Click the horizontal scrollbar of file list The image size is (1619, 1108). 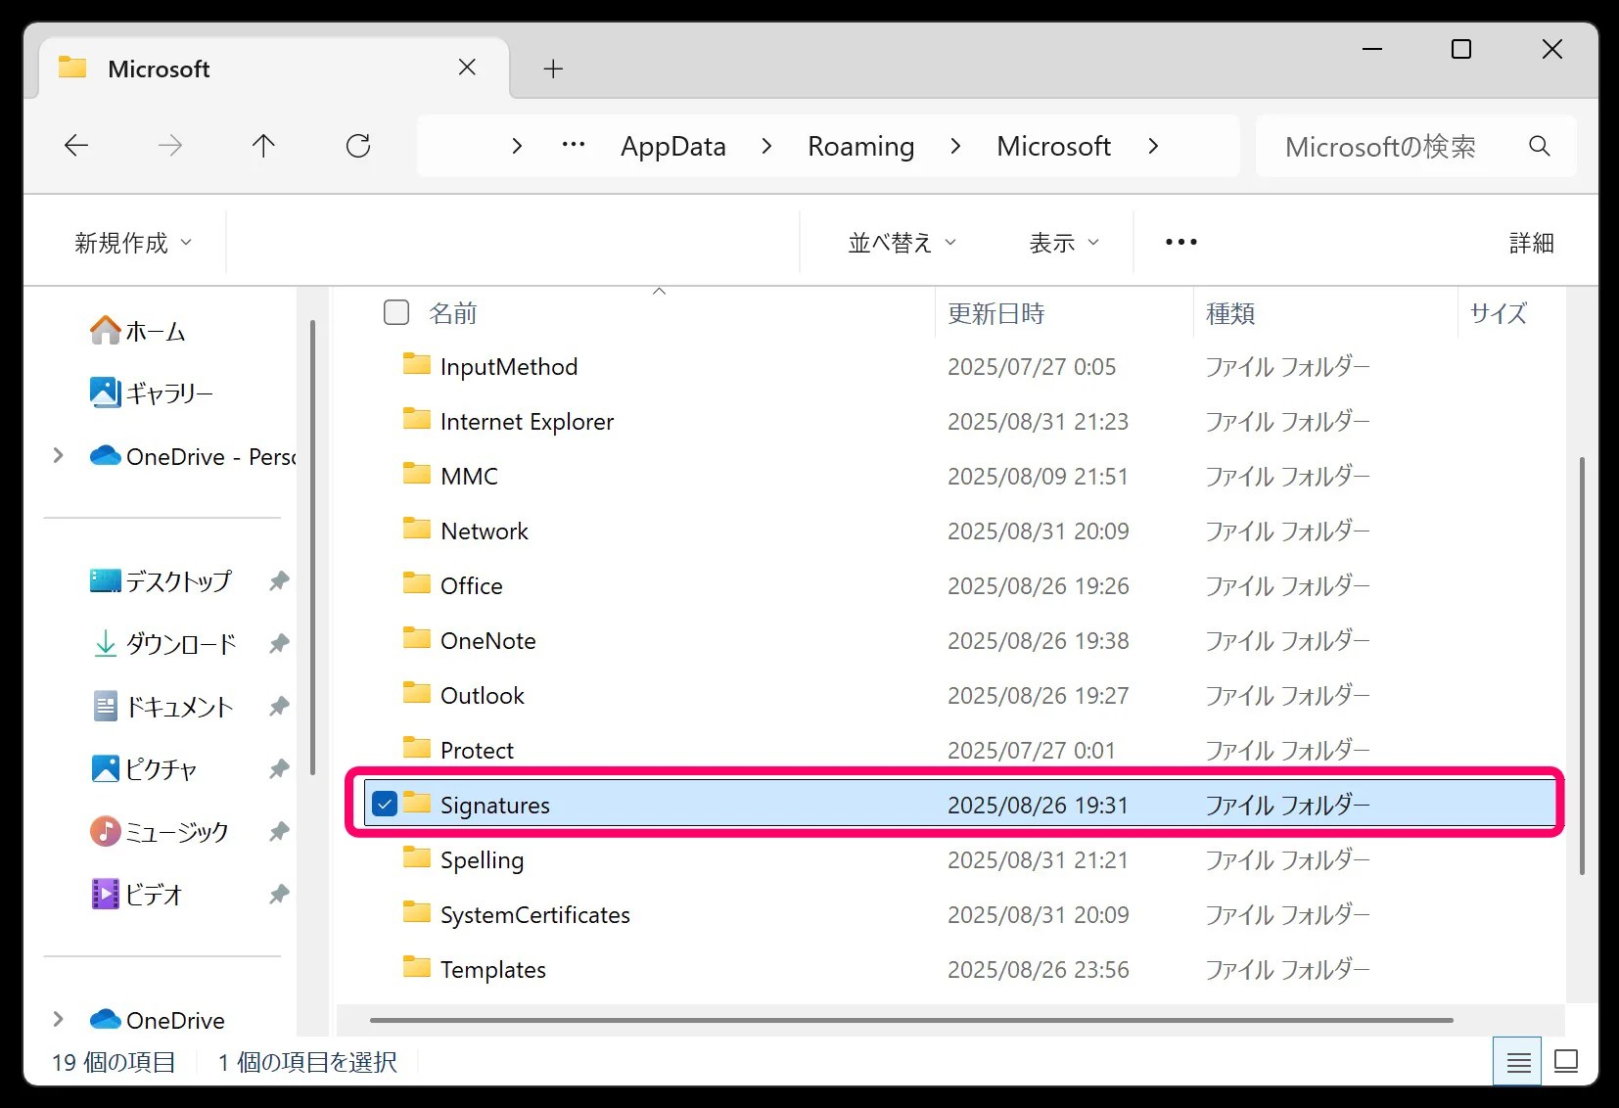pos(911,1020)
